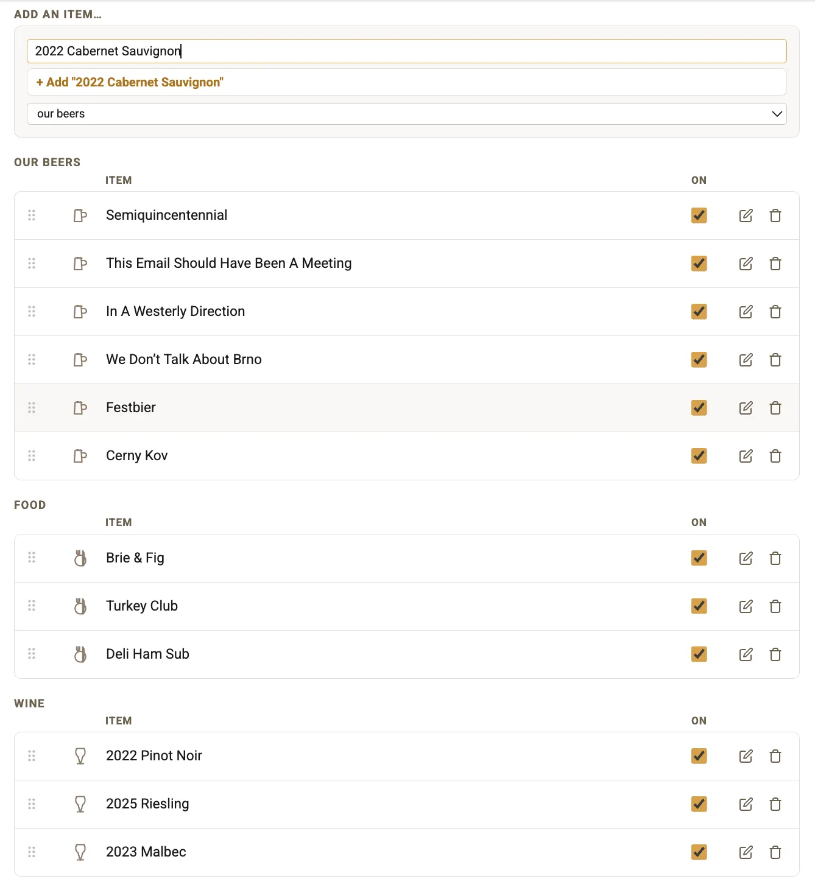Image resolution: width=815 pixels, height=890 pixels.
Task: Click wine glass icon beside 2023 Malbec
Action: click(x=80, y=852)
